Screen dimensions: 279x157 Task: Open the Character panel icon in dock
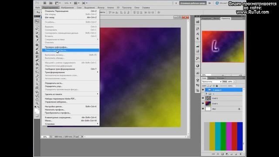coord(197,34)
